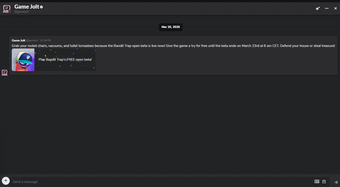The image size is (340, 187).
Task: Open the sticker picker
Action: pyautogui.click(x=324, y=181)
